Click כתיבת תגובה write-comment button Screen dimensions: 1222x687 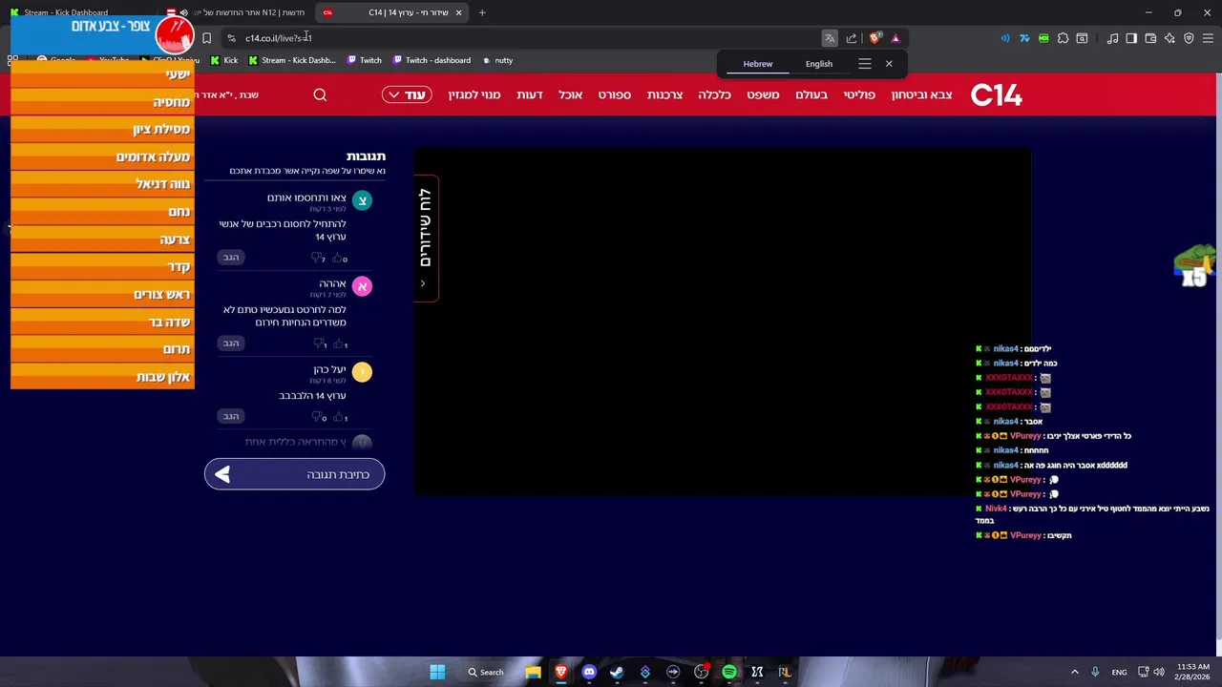click(x=294, y=474)
